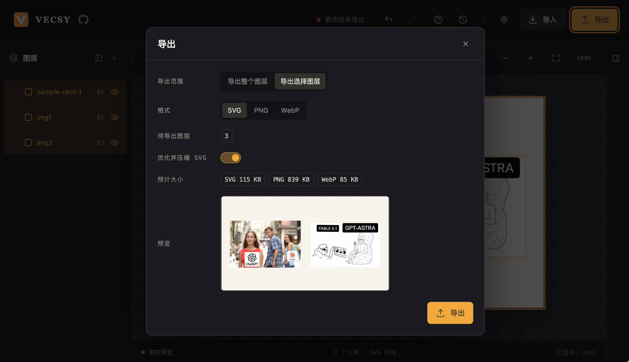Click the PNG 839 KB size badge
629x362 pixels.
[291, 179]
